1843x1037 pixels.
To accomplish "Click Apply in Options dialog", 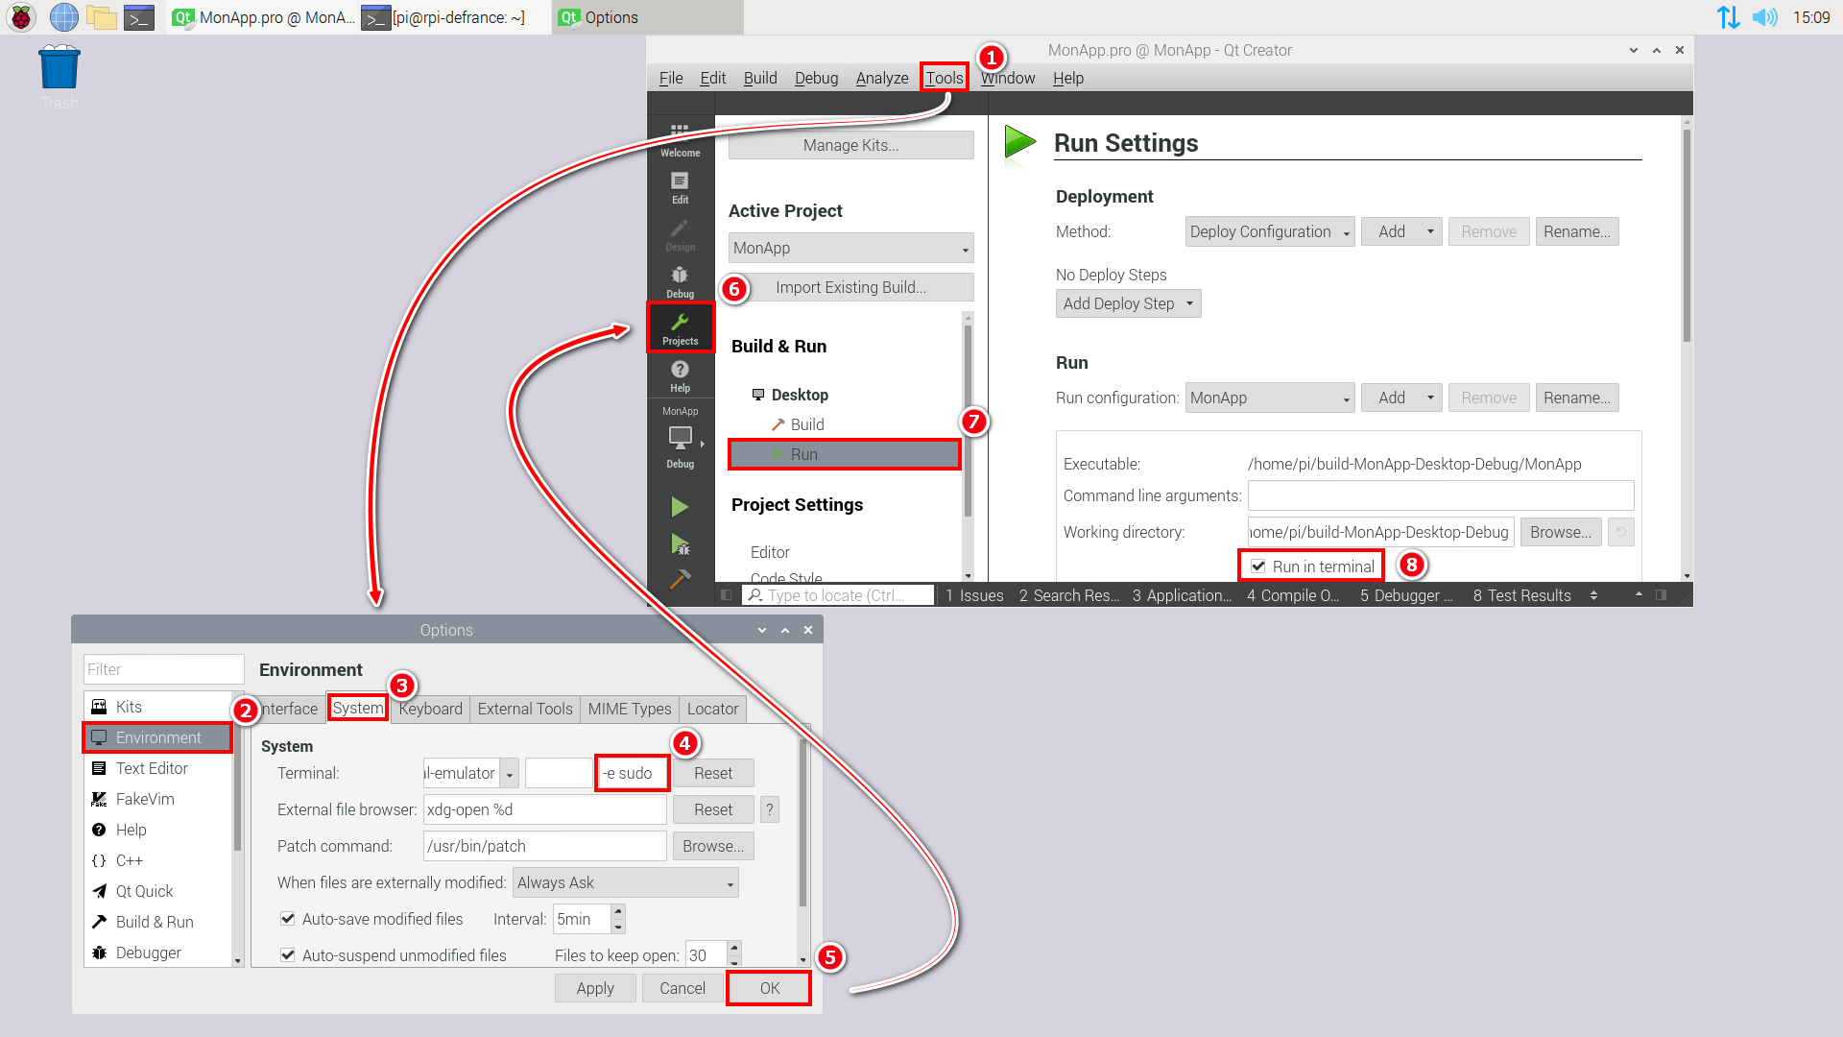I will [595, 988].
